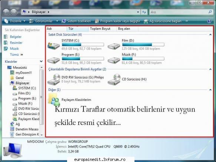The width and height of the screenshot is (216, 162).
Task: Click the Resimler icon in favorites
Action: coord(6,43)
